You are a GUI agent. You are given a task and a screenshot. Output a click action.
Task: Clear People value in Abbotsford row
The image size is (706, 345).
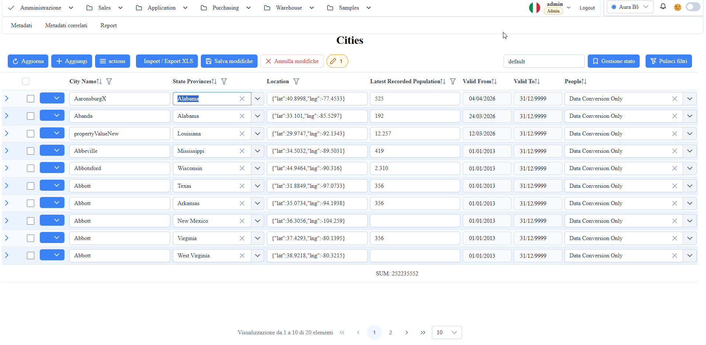675,168
